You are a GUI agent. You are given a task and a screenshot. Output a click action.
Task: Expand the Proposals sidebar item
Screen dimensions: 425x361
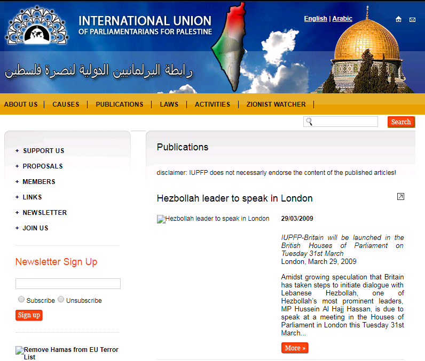(42, 166)
